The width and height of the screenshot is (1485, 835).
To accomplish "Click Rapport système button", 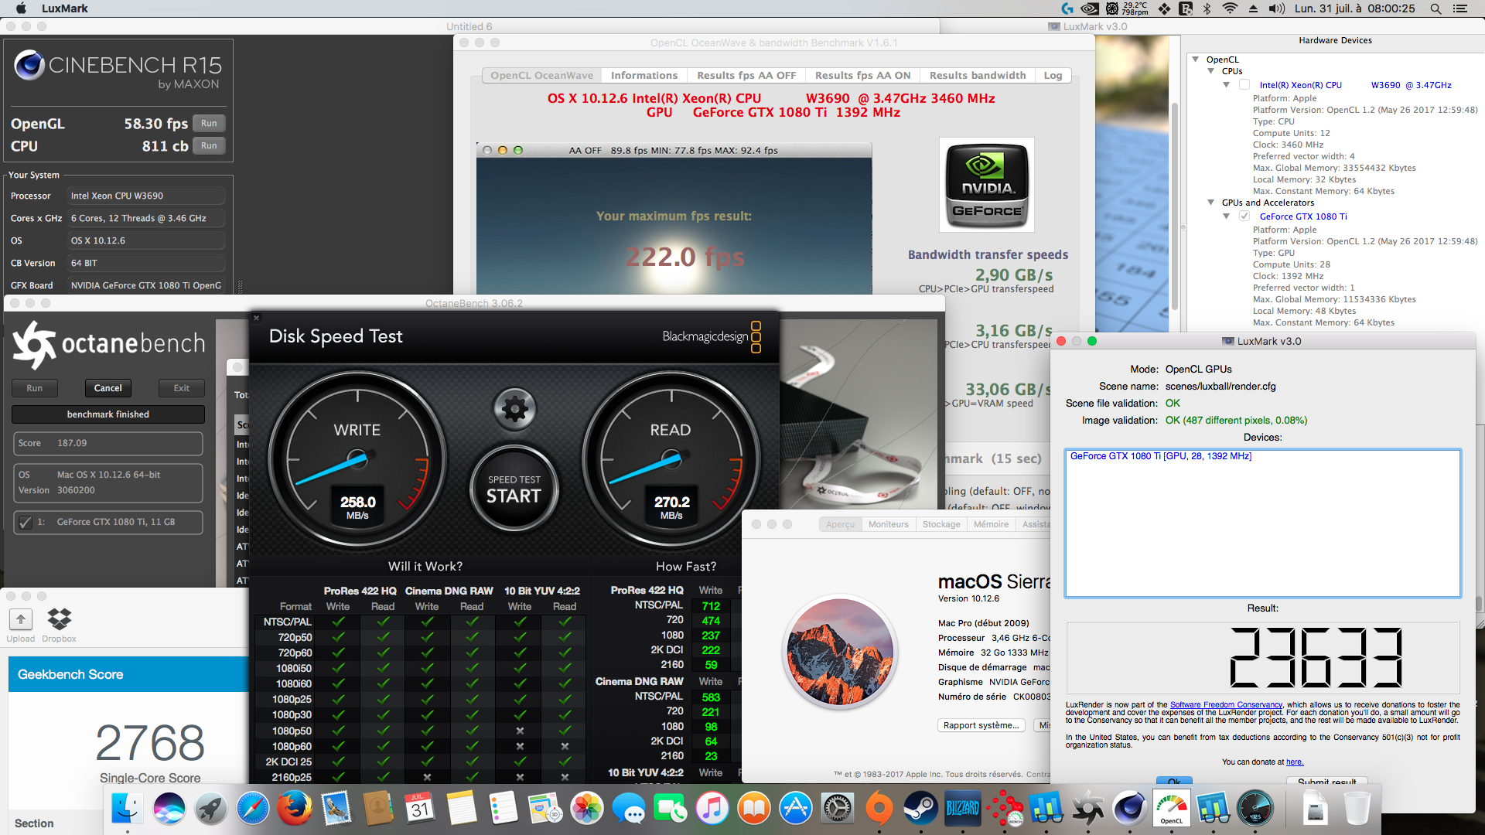I will 981,725.
